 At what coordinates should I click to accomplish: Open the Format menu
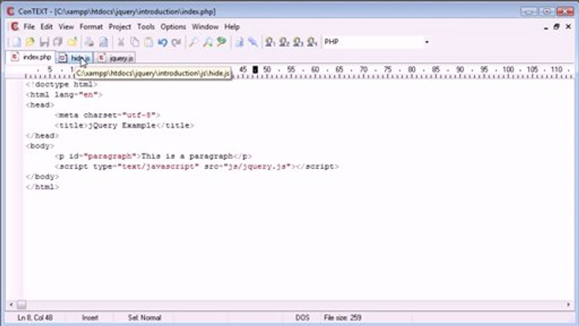[91, 27]
